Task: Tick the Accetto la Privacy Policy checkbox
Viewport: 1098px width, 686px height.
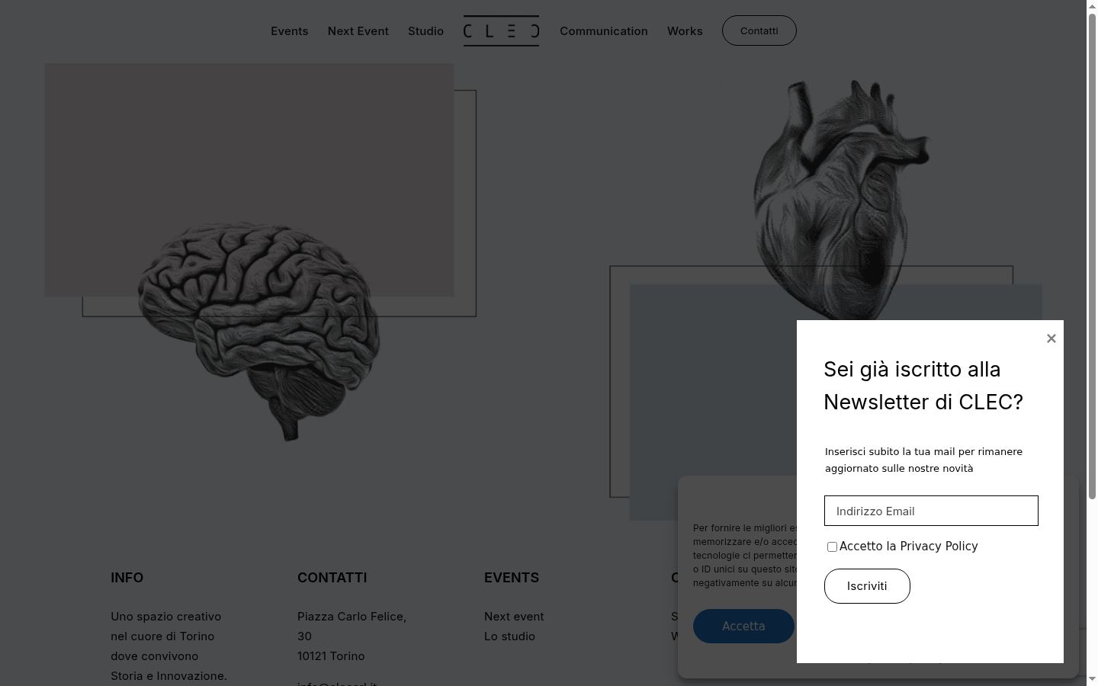Action: click(832, 547)
